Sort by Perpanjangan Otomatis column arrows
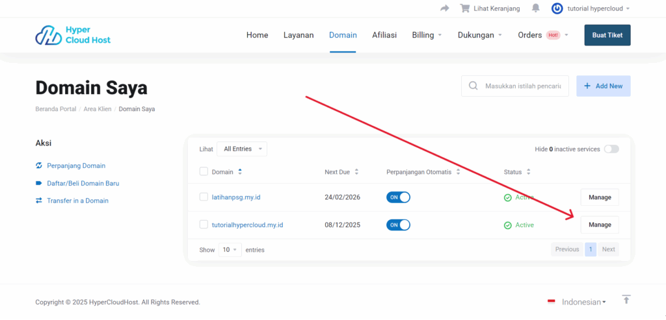The height and width of the screenshot is (320, 666). [458, 172]
